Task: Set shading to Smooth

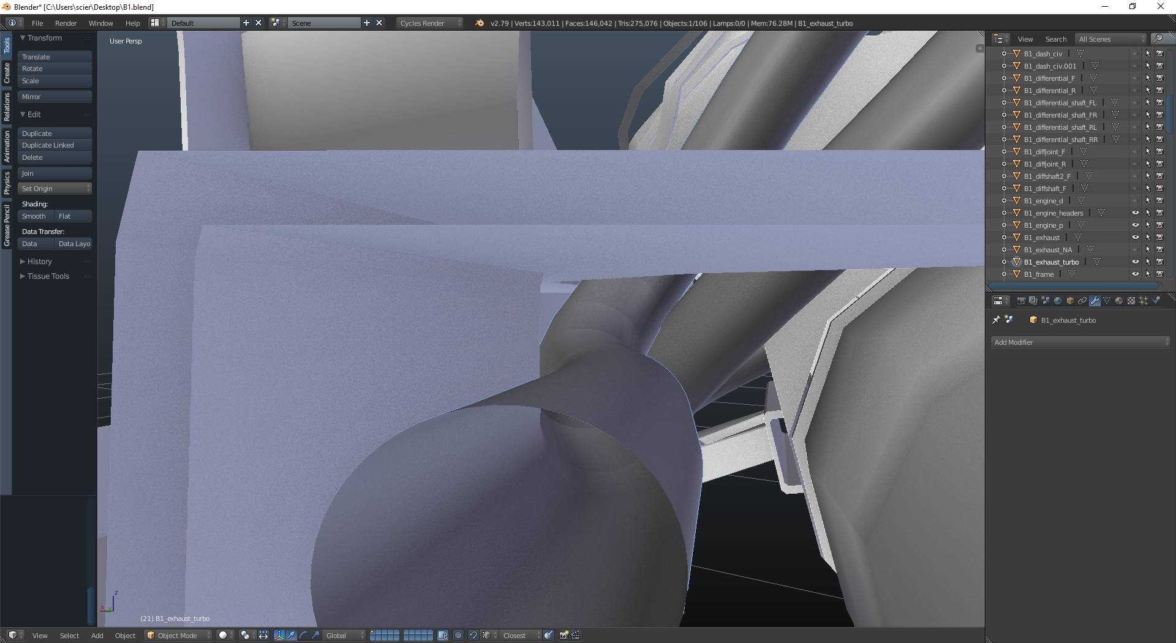Action: tap(36, 216)
